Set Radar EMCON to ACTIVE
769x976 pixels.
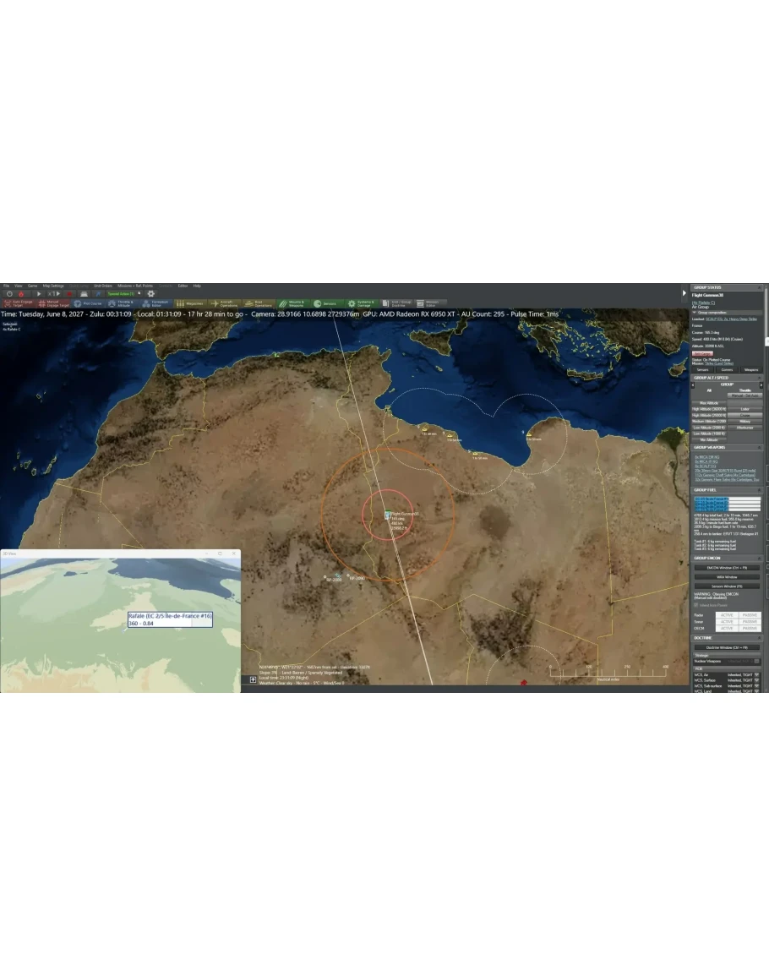[x=727, y=614]
